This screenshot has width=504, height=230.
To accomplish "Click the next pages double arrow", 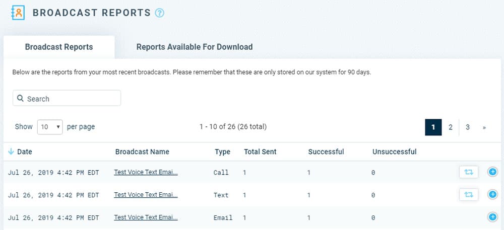I will pos(484,127).
